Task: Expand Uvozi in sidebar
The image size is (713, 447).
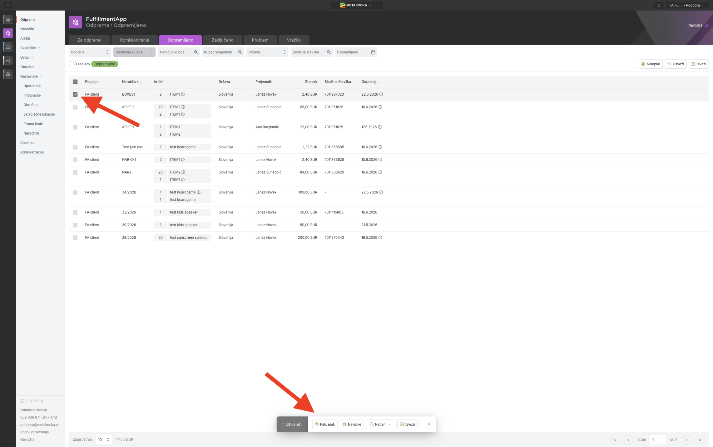Action: [x=27, y=57]
